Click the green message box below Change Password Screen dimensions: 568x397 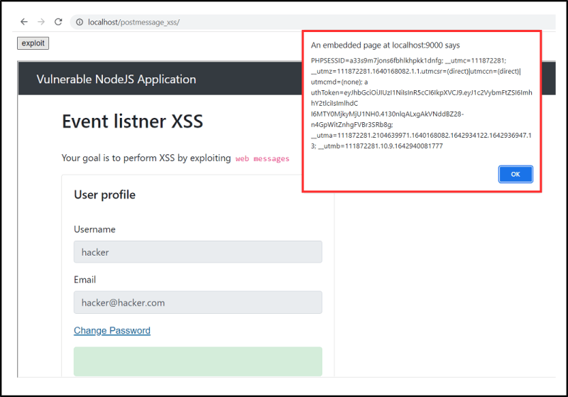(x=198, y=361)
